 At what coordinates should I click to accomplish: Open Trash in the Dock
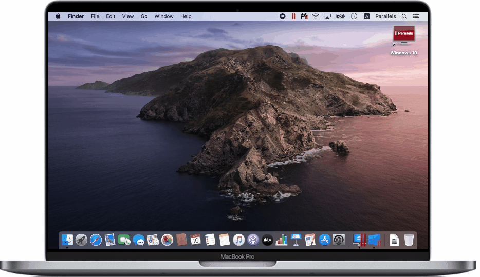tap(409, 240)
